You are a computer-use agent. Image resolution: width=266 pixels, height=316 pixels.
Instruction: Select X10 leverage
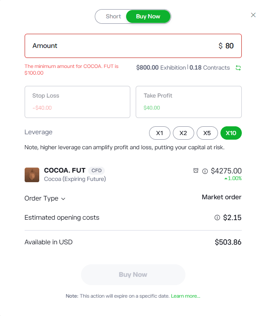click(231, 133)
